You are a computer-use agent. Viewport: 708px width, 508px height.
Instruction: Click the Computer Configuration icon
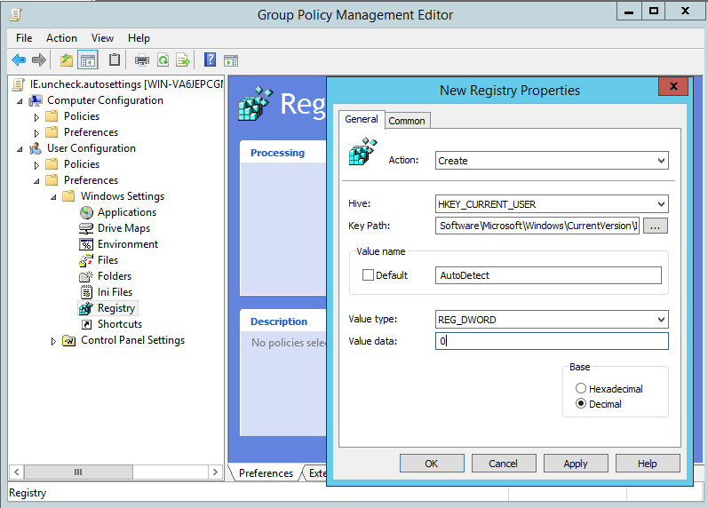(x=36, y=100)
